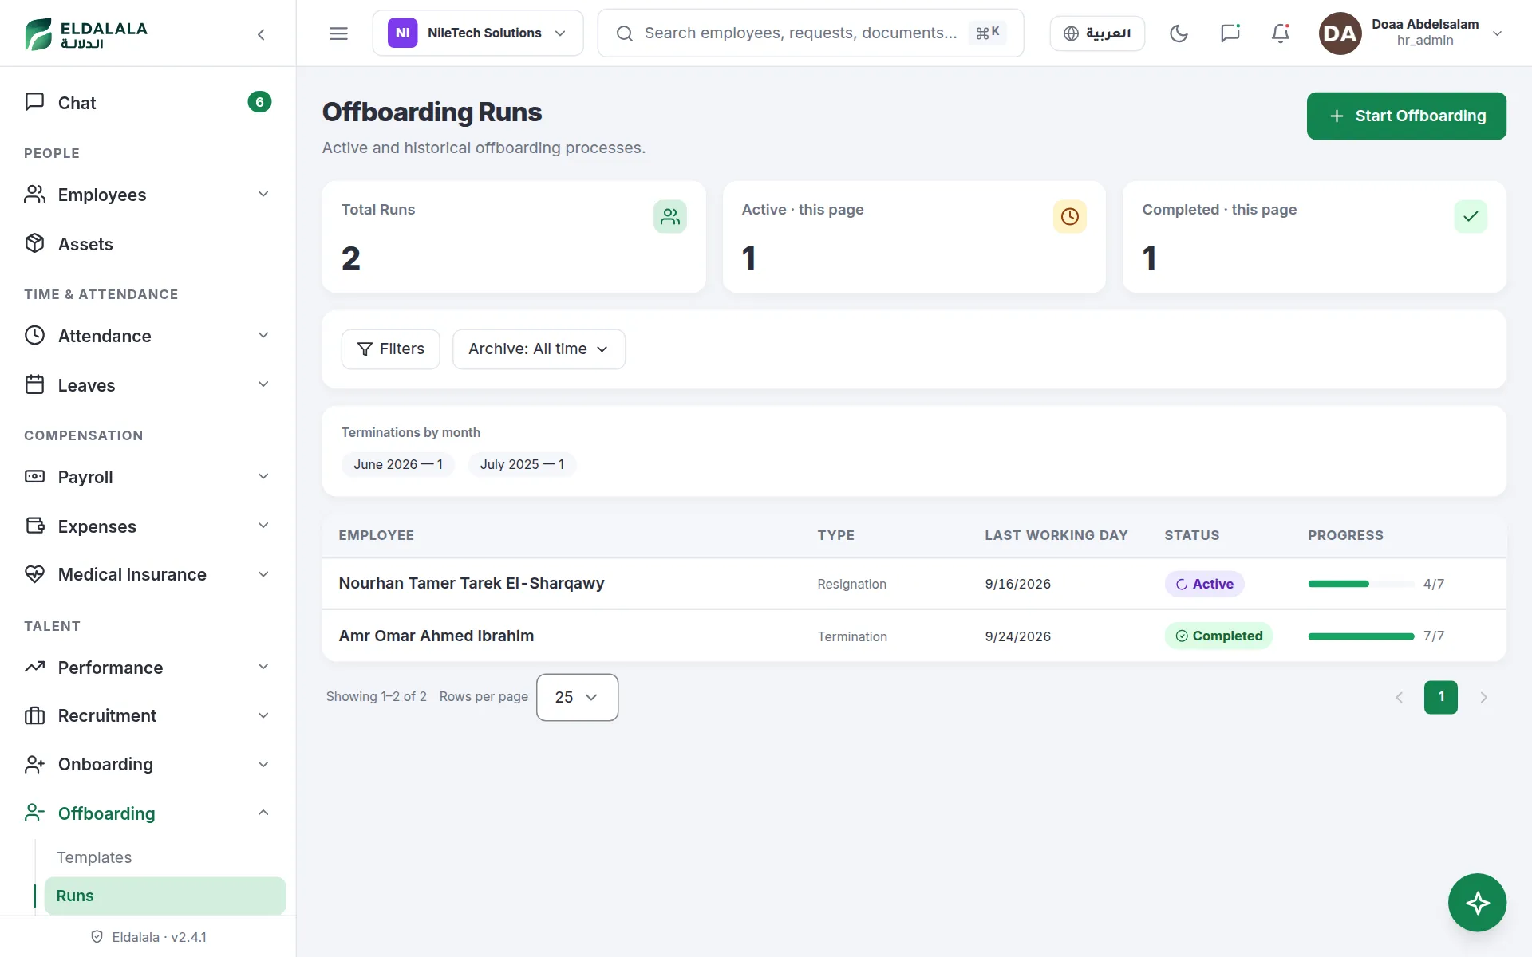
Task: Expand the Attendance menu
Action: tap(148, 336)
